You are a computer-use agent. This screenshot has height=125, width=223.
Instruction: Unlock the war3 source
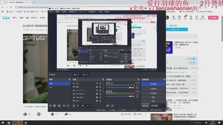click(100, 101)
